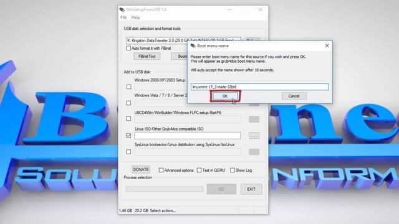Viewport: 399px width, 224px height.
Task: Open the Help menu
Action: click(135, 17)
